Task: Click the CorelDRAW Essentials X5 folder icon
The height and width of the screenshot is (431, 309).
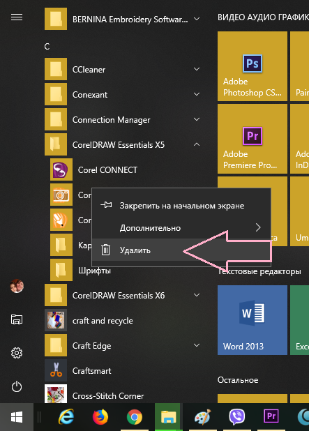Action: point(56,144)
